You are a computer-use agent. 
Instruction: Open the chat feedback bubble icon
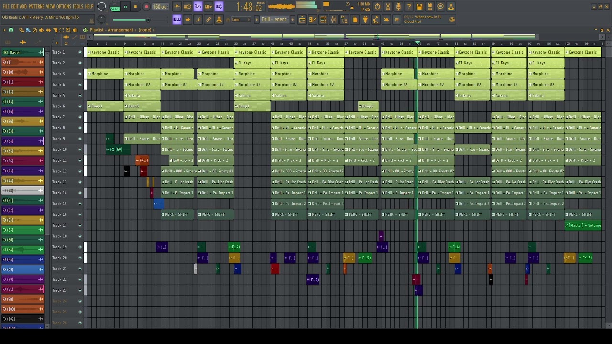(440, 7)
